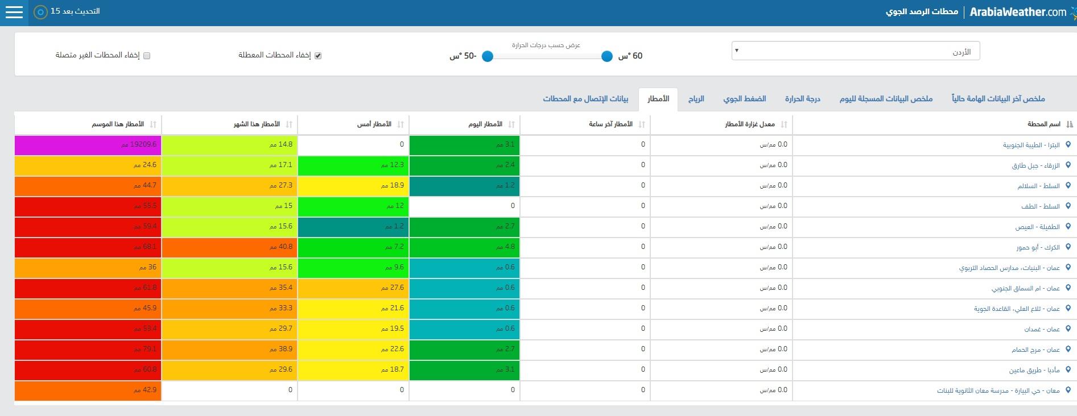Open station link البترا - الطيبة الجنوبية
Viewport: 1077px width, 416px height.
(1031, 145)
